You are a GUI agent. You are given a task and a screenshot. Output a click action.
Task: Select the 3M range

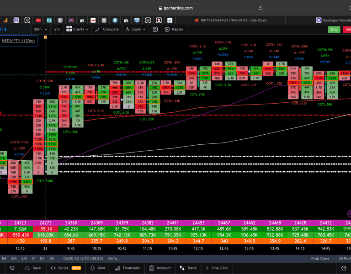[14, 258]
